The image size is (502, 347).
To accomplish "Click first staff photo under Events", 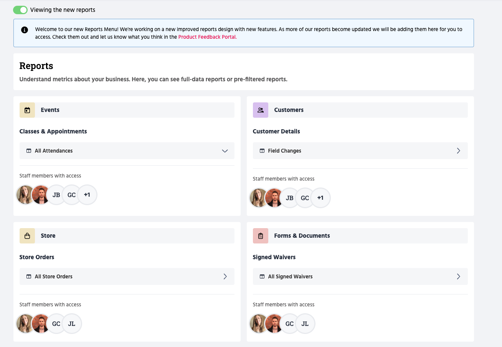I will coord(25,195).
